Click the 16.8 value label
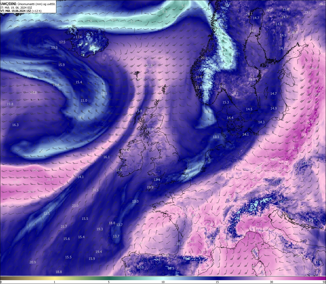The image size is (326, 284). (279, 182)
